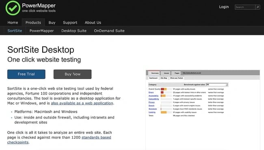Click the 'Platforms: Macintosh and Windows' bullet

pos(46,112)
